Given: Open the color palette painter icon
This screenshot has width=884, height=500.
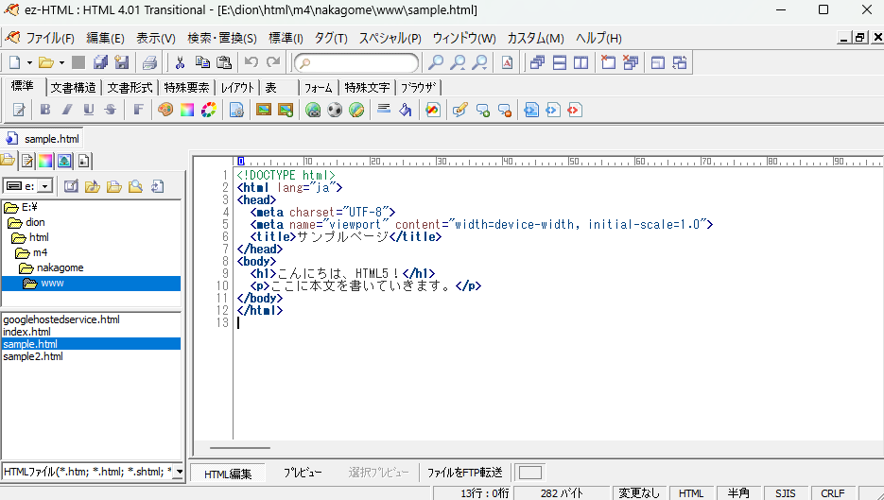Looking at the screenshot, I should [165, 110].
